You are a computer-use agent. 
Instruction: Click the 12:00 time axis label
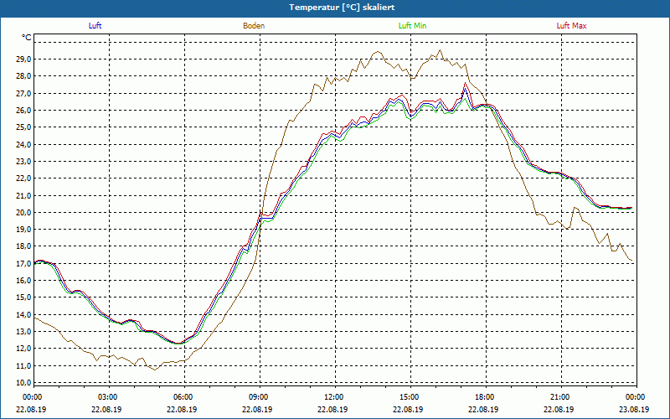(333, 397)
